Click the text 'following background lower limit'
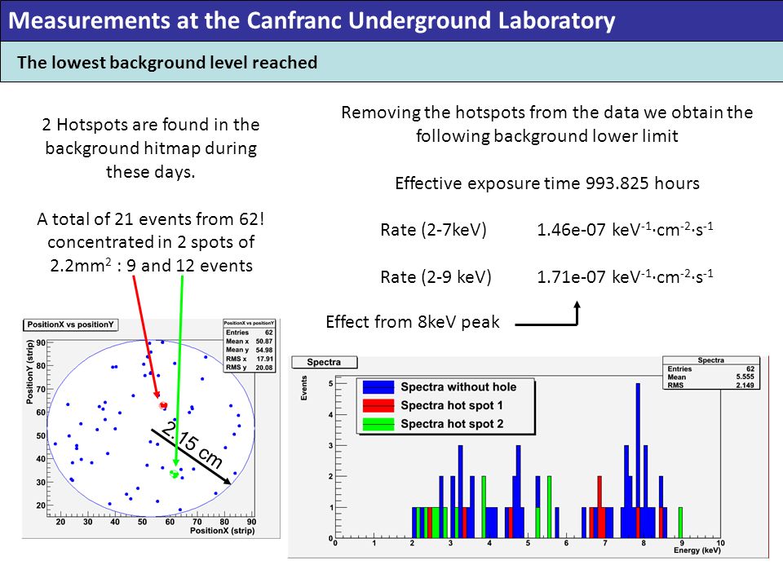Screen dimensions: 783x587 [x=547, y=136]
